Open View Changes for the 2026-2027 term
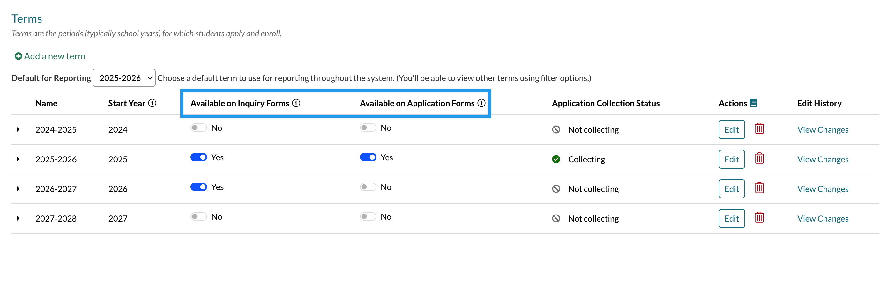Image resolution: width=887 pixels, height=306 pixels. [x=822, y=189]
